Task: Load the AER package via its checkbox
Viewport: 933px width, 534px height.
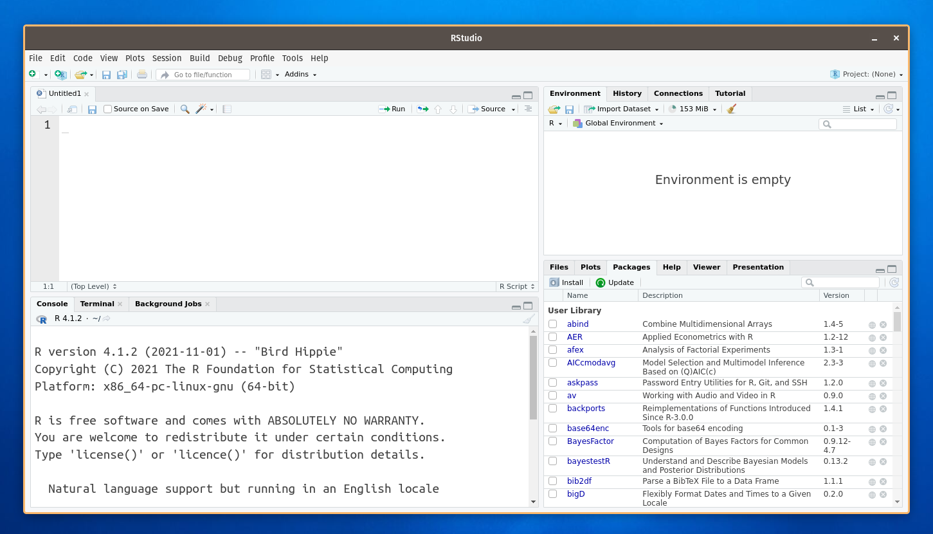Action: [x=552, y=337]
